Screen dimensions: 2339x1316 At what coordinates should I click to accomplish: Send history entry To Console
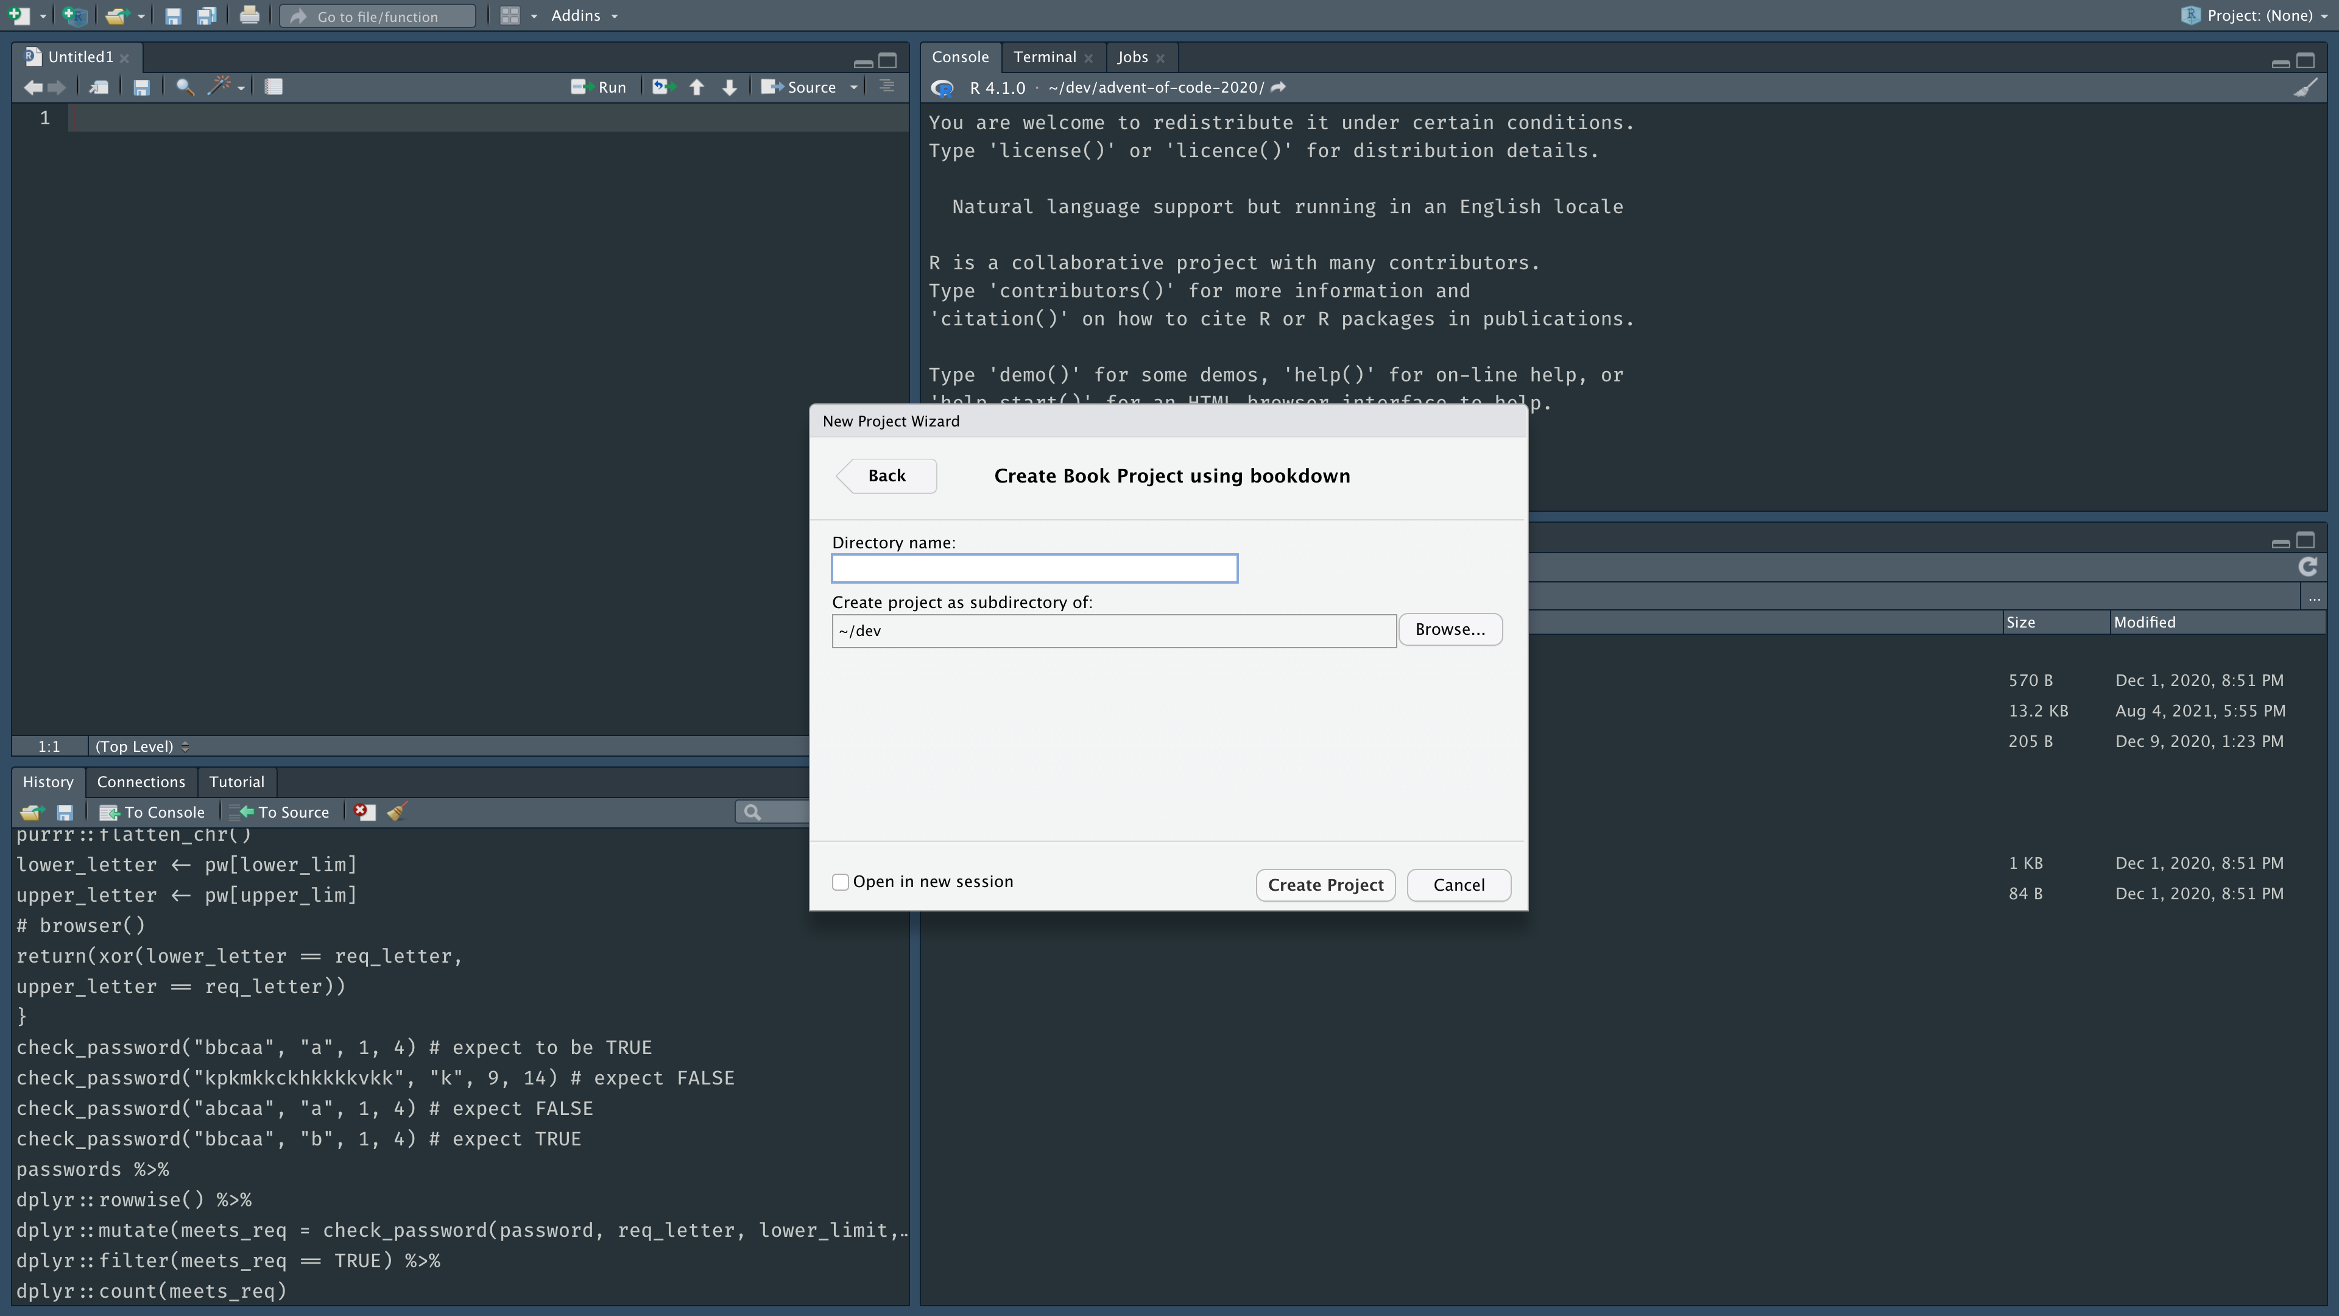pyautogui.click(x=152, y=812)
